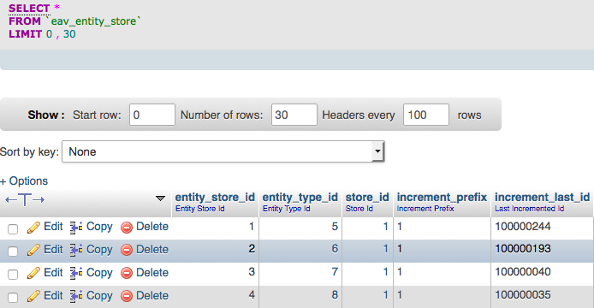Sort by increment_last_id column header
The height and width of the screenshot is (308, 594).
(542, 198)
